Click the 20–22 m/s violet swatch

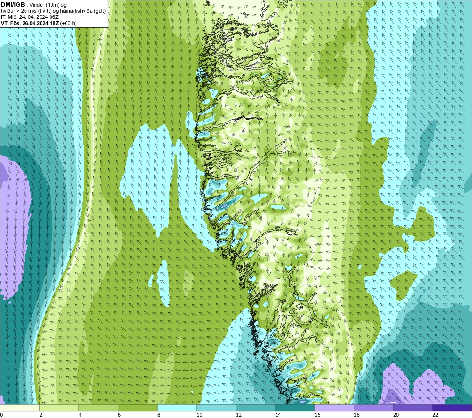[413, 408]
